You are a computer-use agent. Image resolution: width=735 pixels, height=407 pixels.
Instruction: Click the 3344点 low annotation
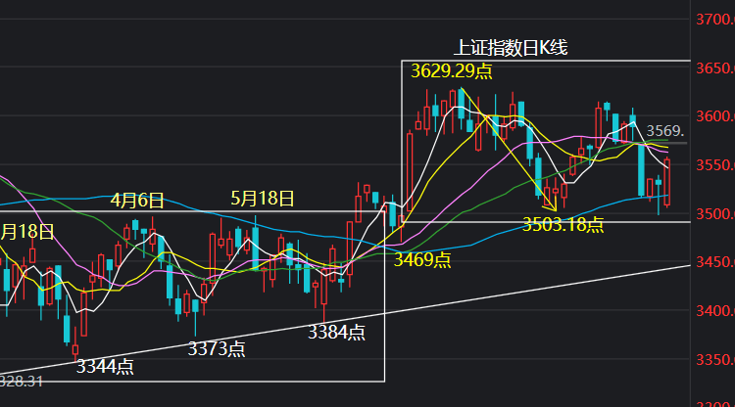[x=105, y=367]
